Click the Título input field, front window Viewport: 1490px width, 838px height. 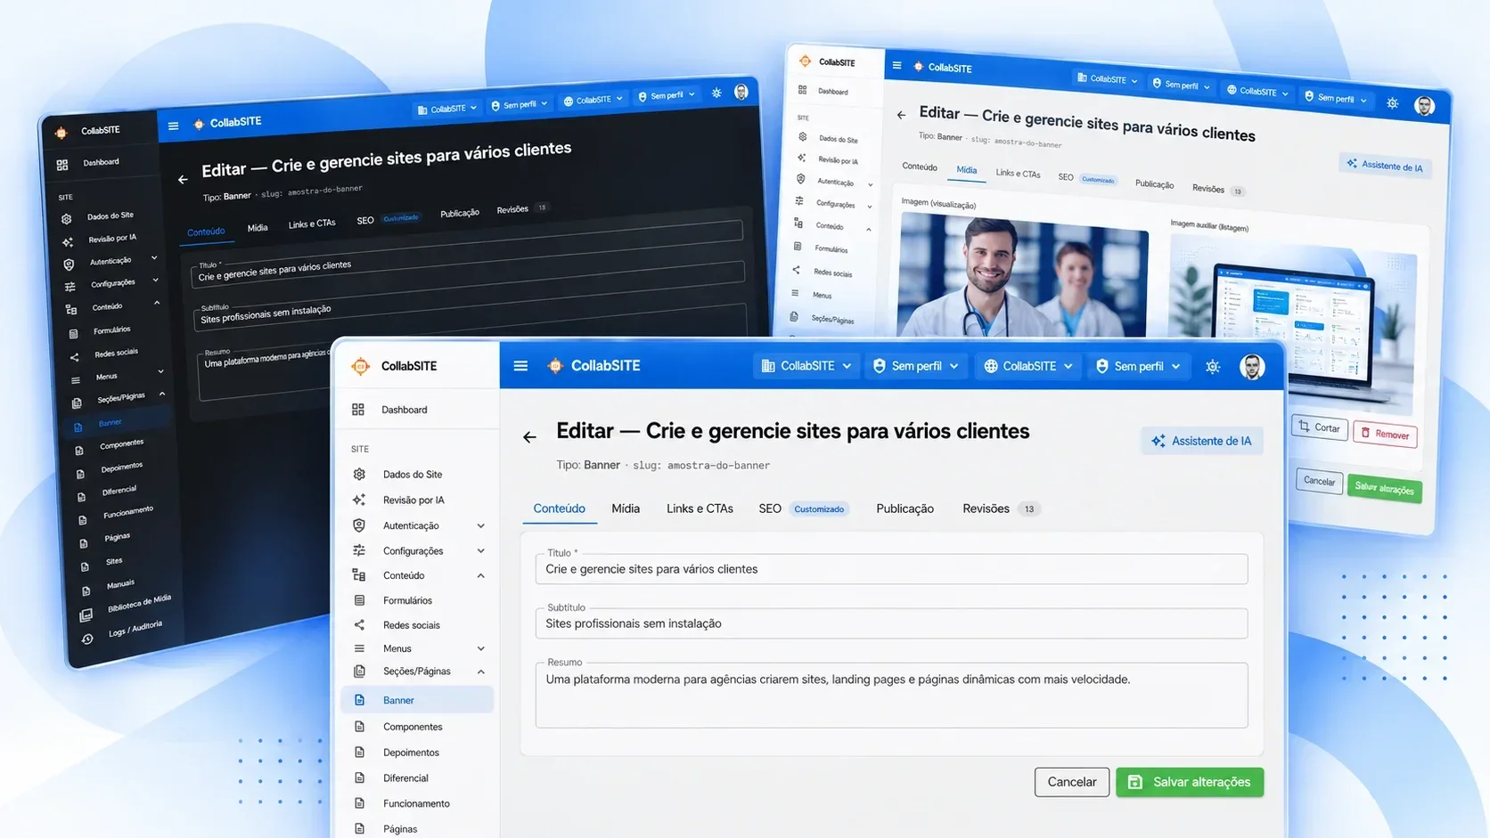(891, 569)
